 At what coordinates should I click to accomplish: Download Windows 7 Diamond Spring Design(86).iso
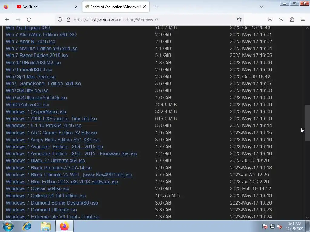(x=52, y=203)
